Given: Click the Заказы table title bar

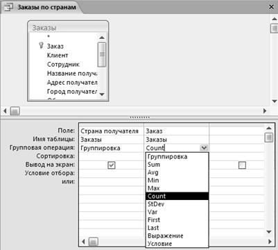Looking at the screenshot, I should click(x=68, y=27).
